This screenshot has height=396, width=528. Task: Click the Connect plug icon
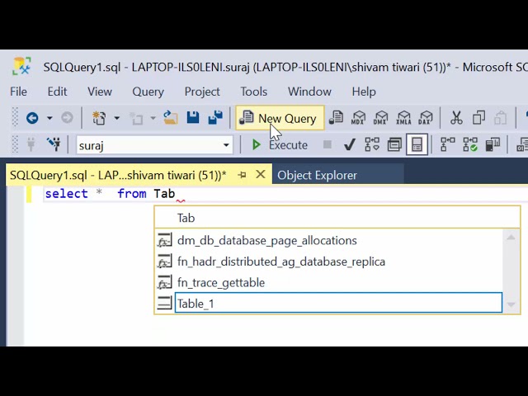click(x=31, y=144)
